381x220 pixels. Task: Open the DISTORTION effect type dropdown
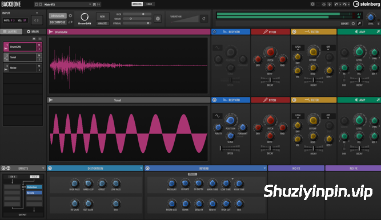coord(141,168)
